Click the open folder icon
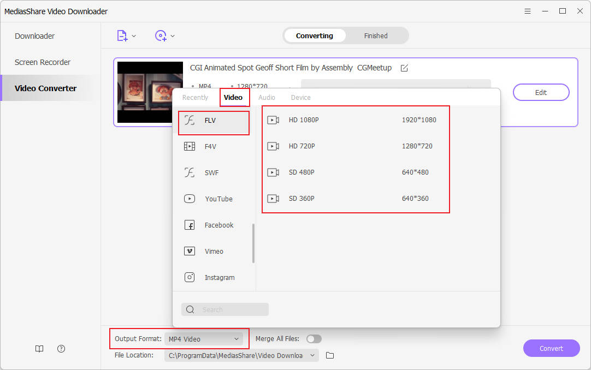 point(330,355)
